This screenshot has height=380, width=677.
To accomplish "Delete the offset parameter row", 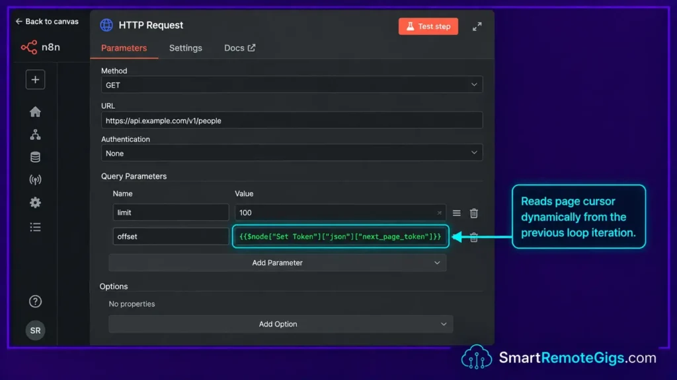I will 473,237.
